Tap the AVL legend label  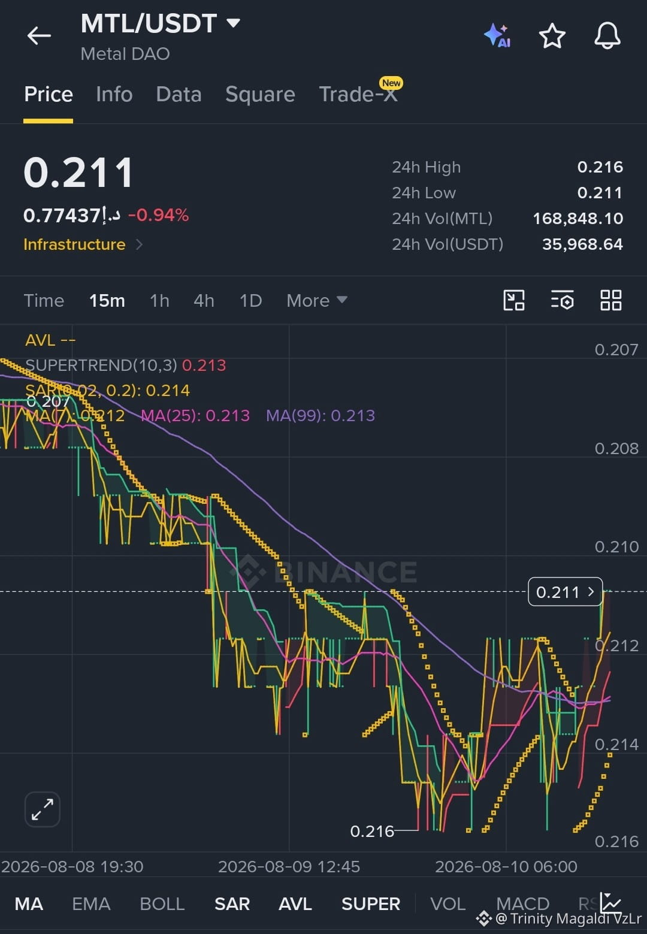tap(50, 340)
